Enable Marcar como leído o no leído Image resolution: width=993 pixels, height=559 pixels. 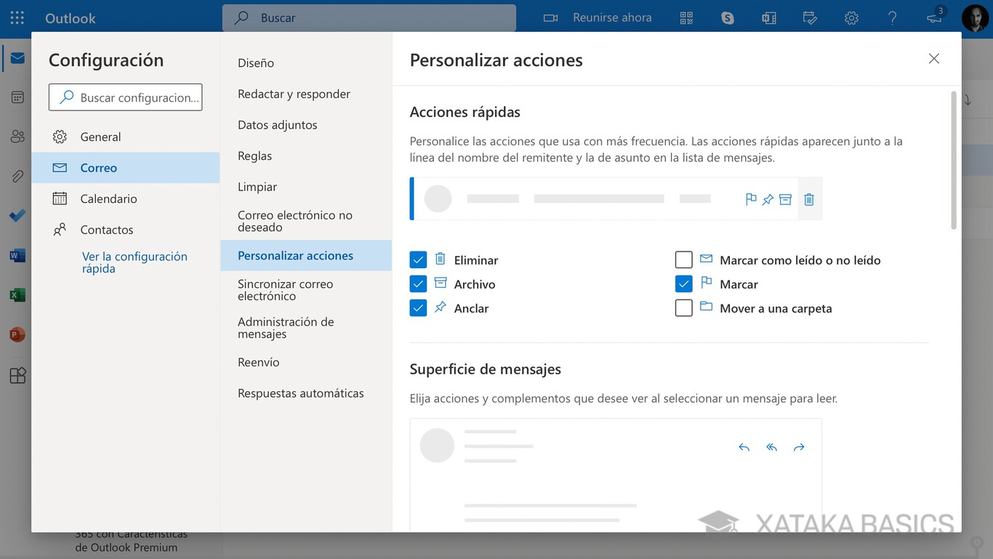click(683, 259)
